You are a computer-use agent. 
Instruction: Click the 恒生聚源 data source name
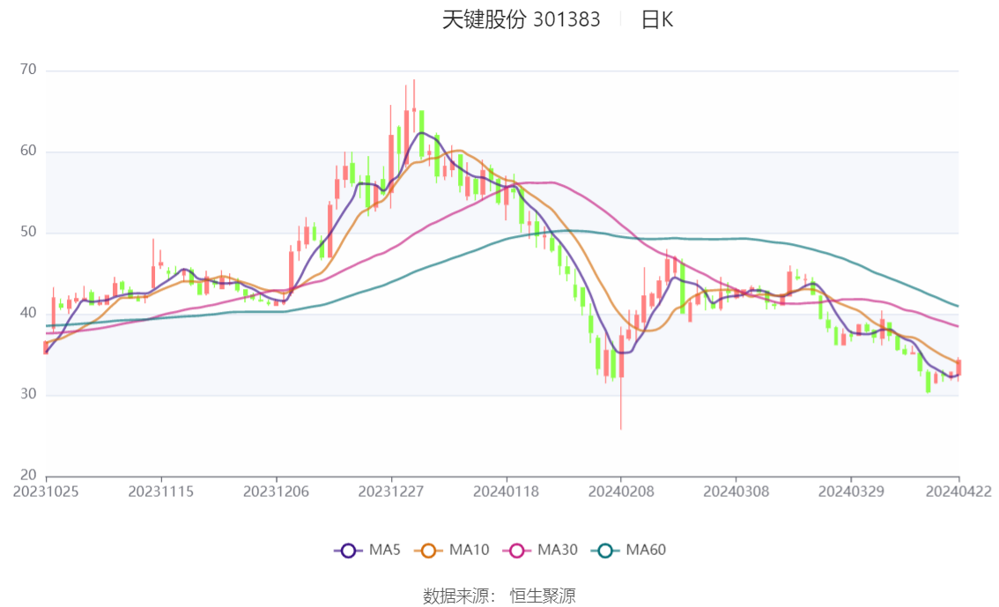[x=543, y=596]
